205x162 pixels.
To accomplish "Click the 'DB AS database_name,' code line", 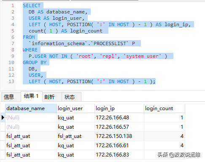I will tap(58, 12).
